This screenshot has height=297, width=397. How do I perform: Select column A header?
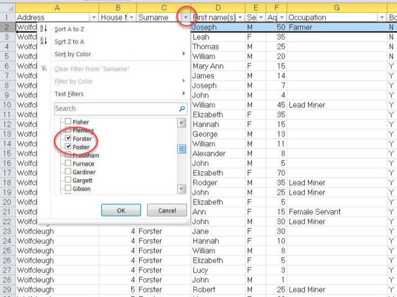coord(57,8)
